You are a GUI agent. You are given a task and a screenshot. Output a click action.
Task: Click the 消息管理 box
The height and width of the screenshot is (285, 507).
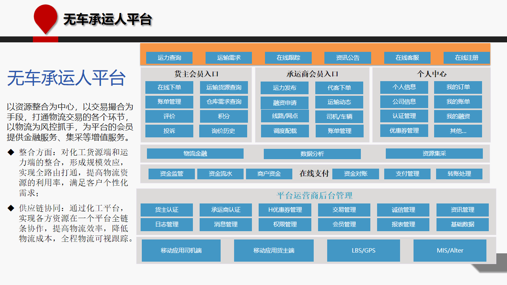pyautogui.click(x=226, y=224)
